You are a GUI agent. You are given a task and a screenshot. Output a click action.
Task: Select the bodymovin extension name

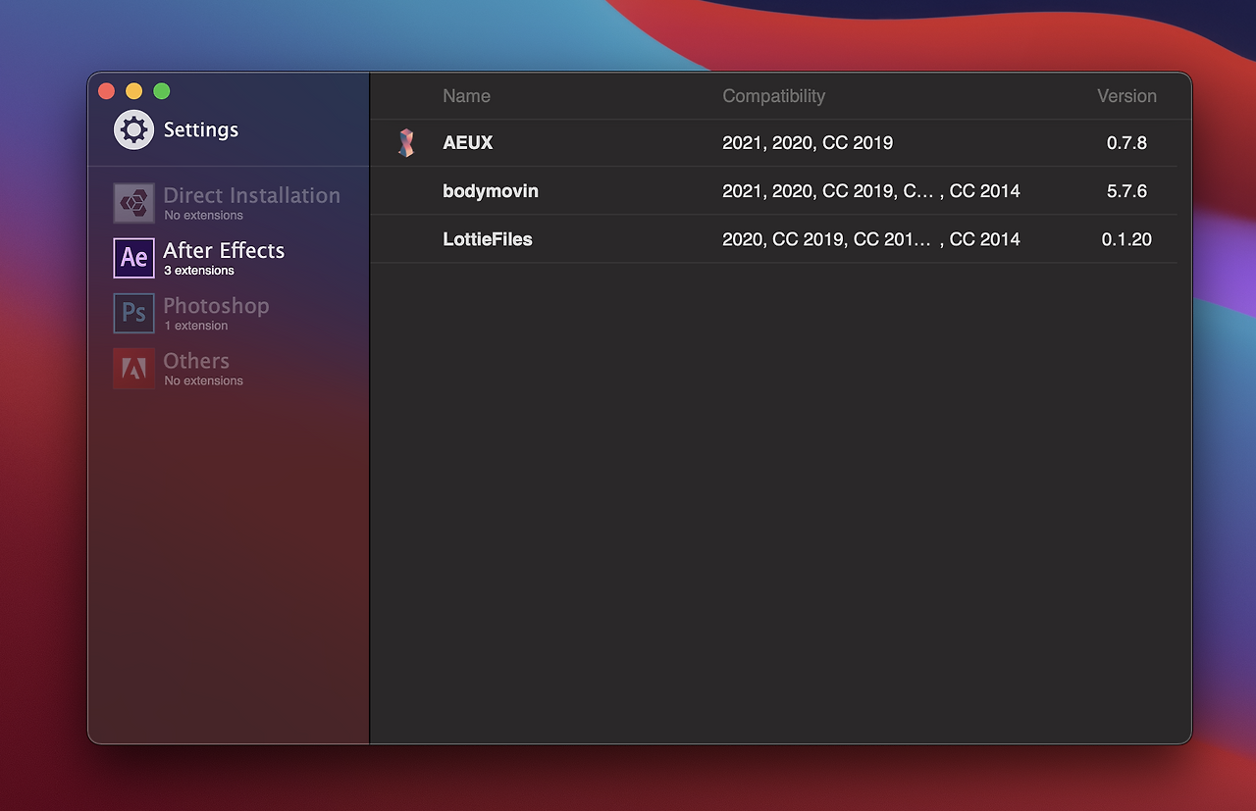coord(491,190)
